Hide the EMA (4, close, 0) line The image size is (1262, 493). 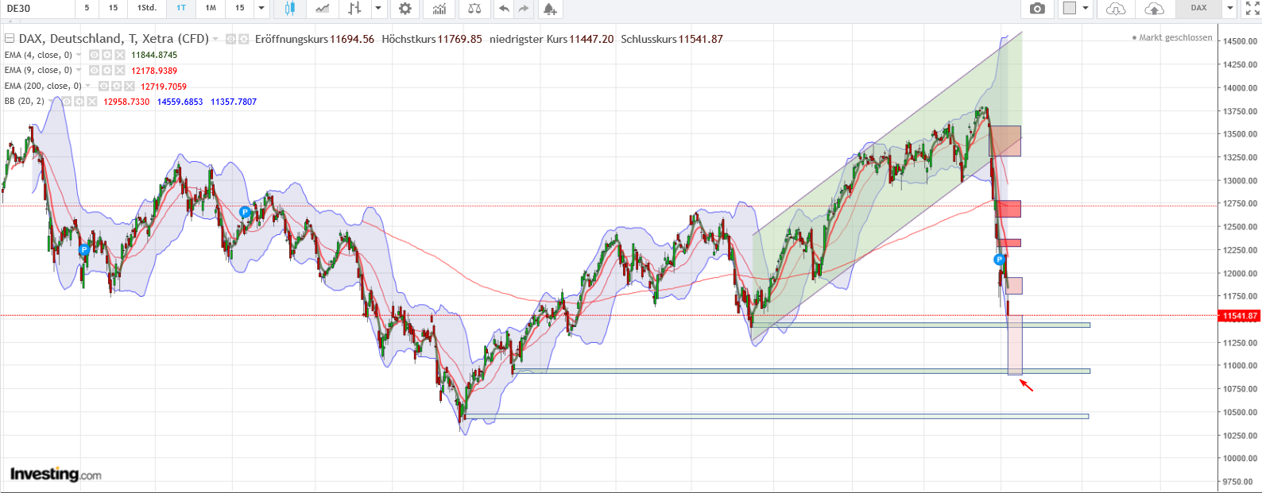pyautogui.click(x=94, y=55)
